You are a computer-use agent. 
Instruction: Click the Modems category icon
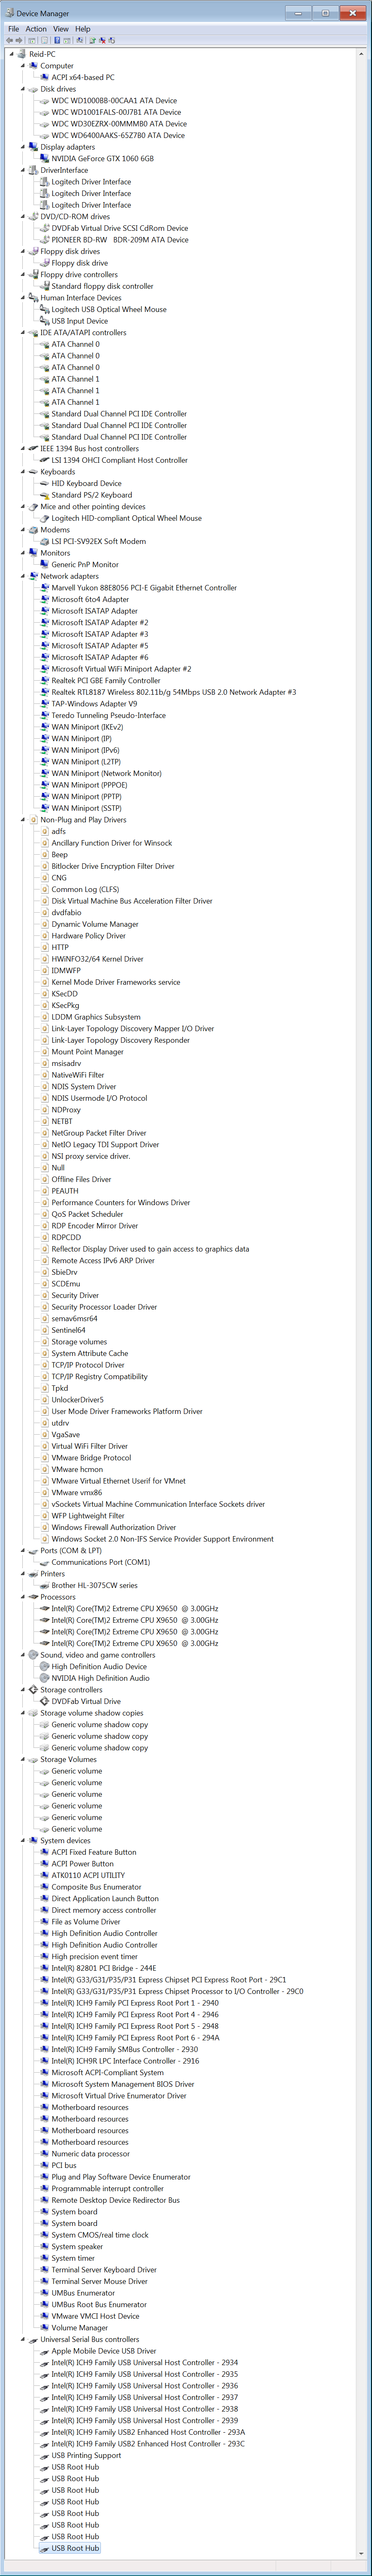point(33,529)
